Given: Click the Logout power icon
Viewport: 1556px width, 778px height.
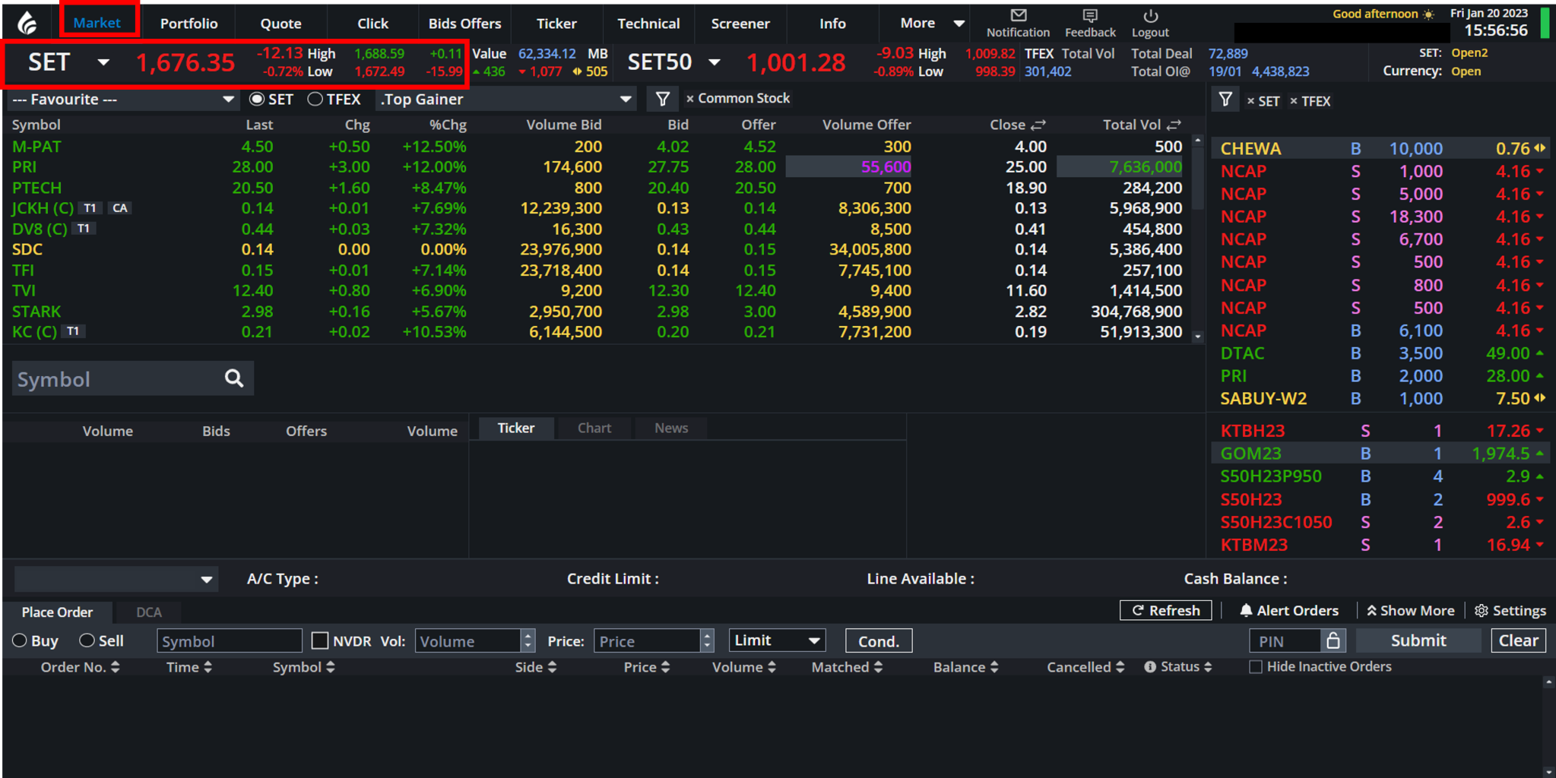Looking at the screenshot, I should (1150, 15).
